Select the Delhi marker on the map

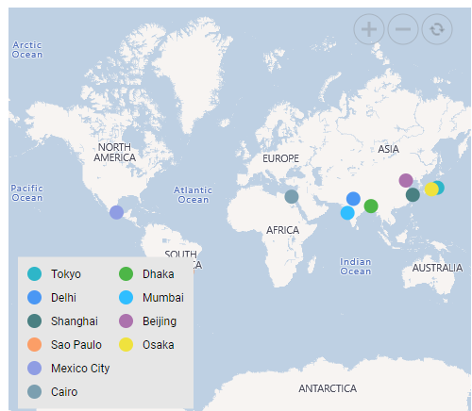[353, 199]
